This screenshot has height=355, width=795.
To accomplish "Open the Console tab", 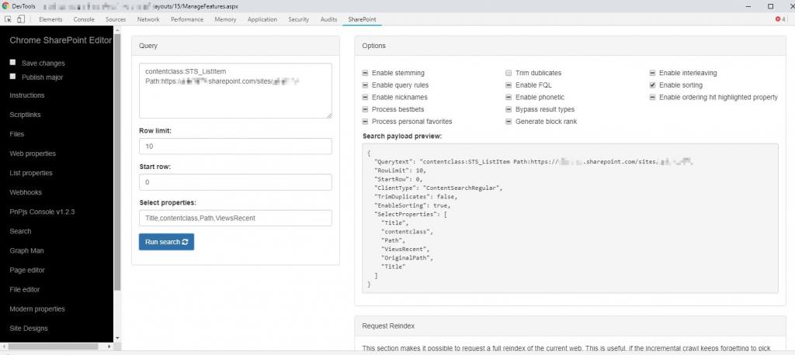I will [x=84, y=19].
